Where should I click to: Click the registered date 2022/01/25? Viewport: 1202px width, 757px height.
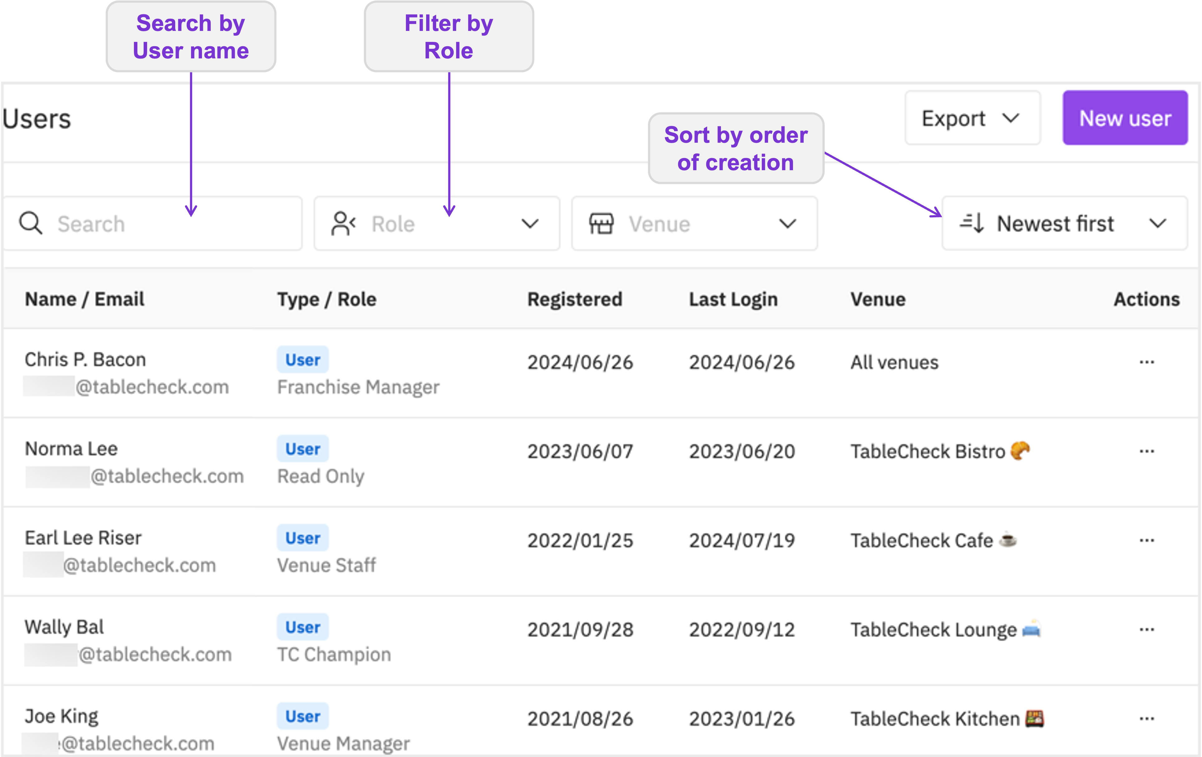coord(580,540)
